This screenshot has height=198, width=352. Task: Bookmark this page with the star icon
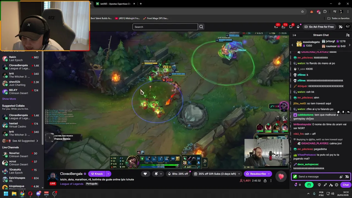point(302,12)
